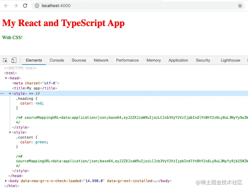Switch to the Elements tab
Viewport: 248px width, 191px height.
(34, 60)
